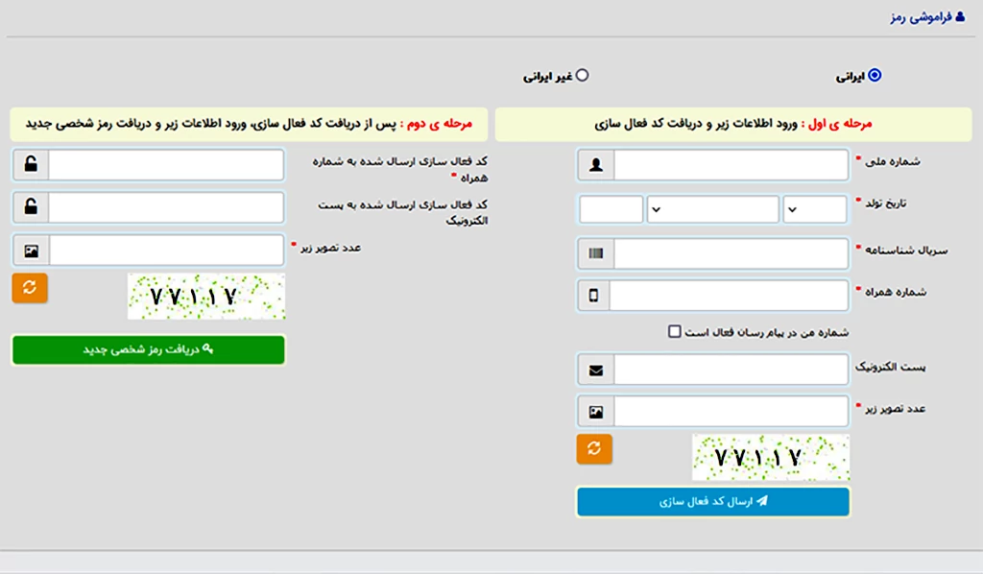Focus the step-one عدد تصویر زیر input
This screenshot has height=574, width=983.
coord(731,412)
